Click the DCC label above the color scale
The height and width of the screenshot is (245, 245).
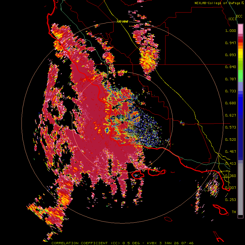239,16
